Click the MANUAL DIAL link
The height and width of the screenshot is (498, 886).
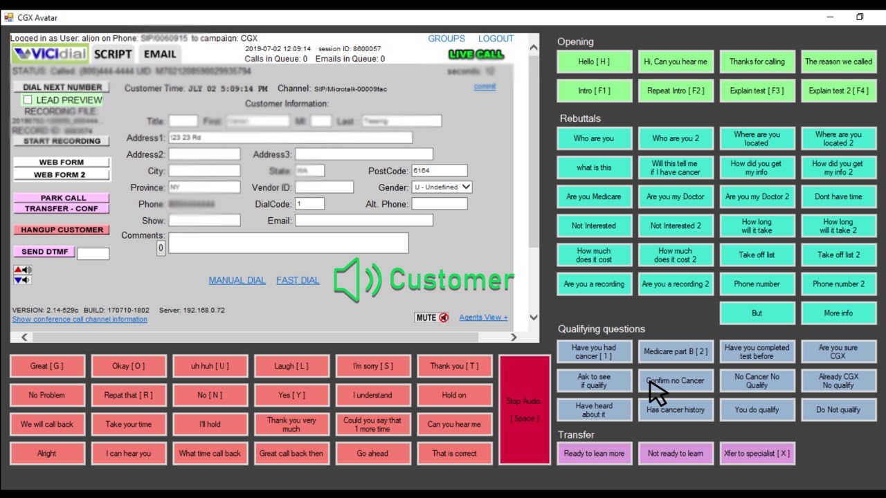pos(237,280)
